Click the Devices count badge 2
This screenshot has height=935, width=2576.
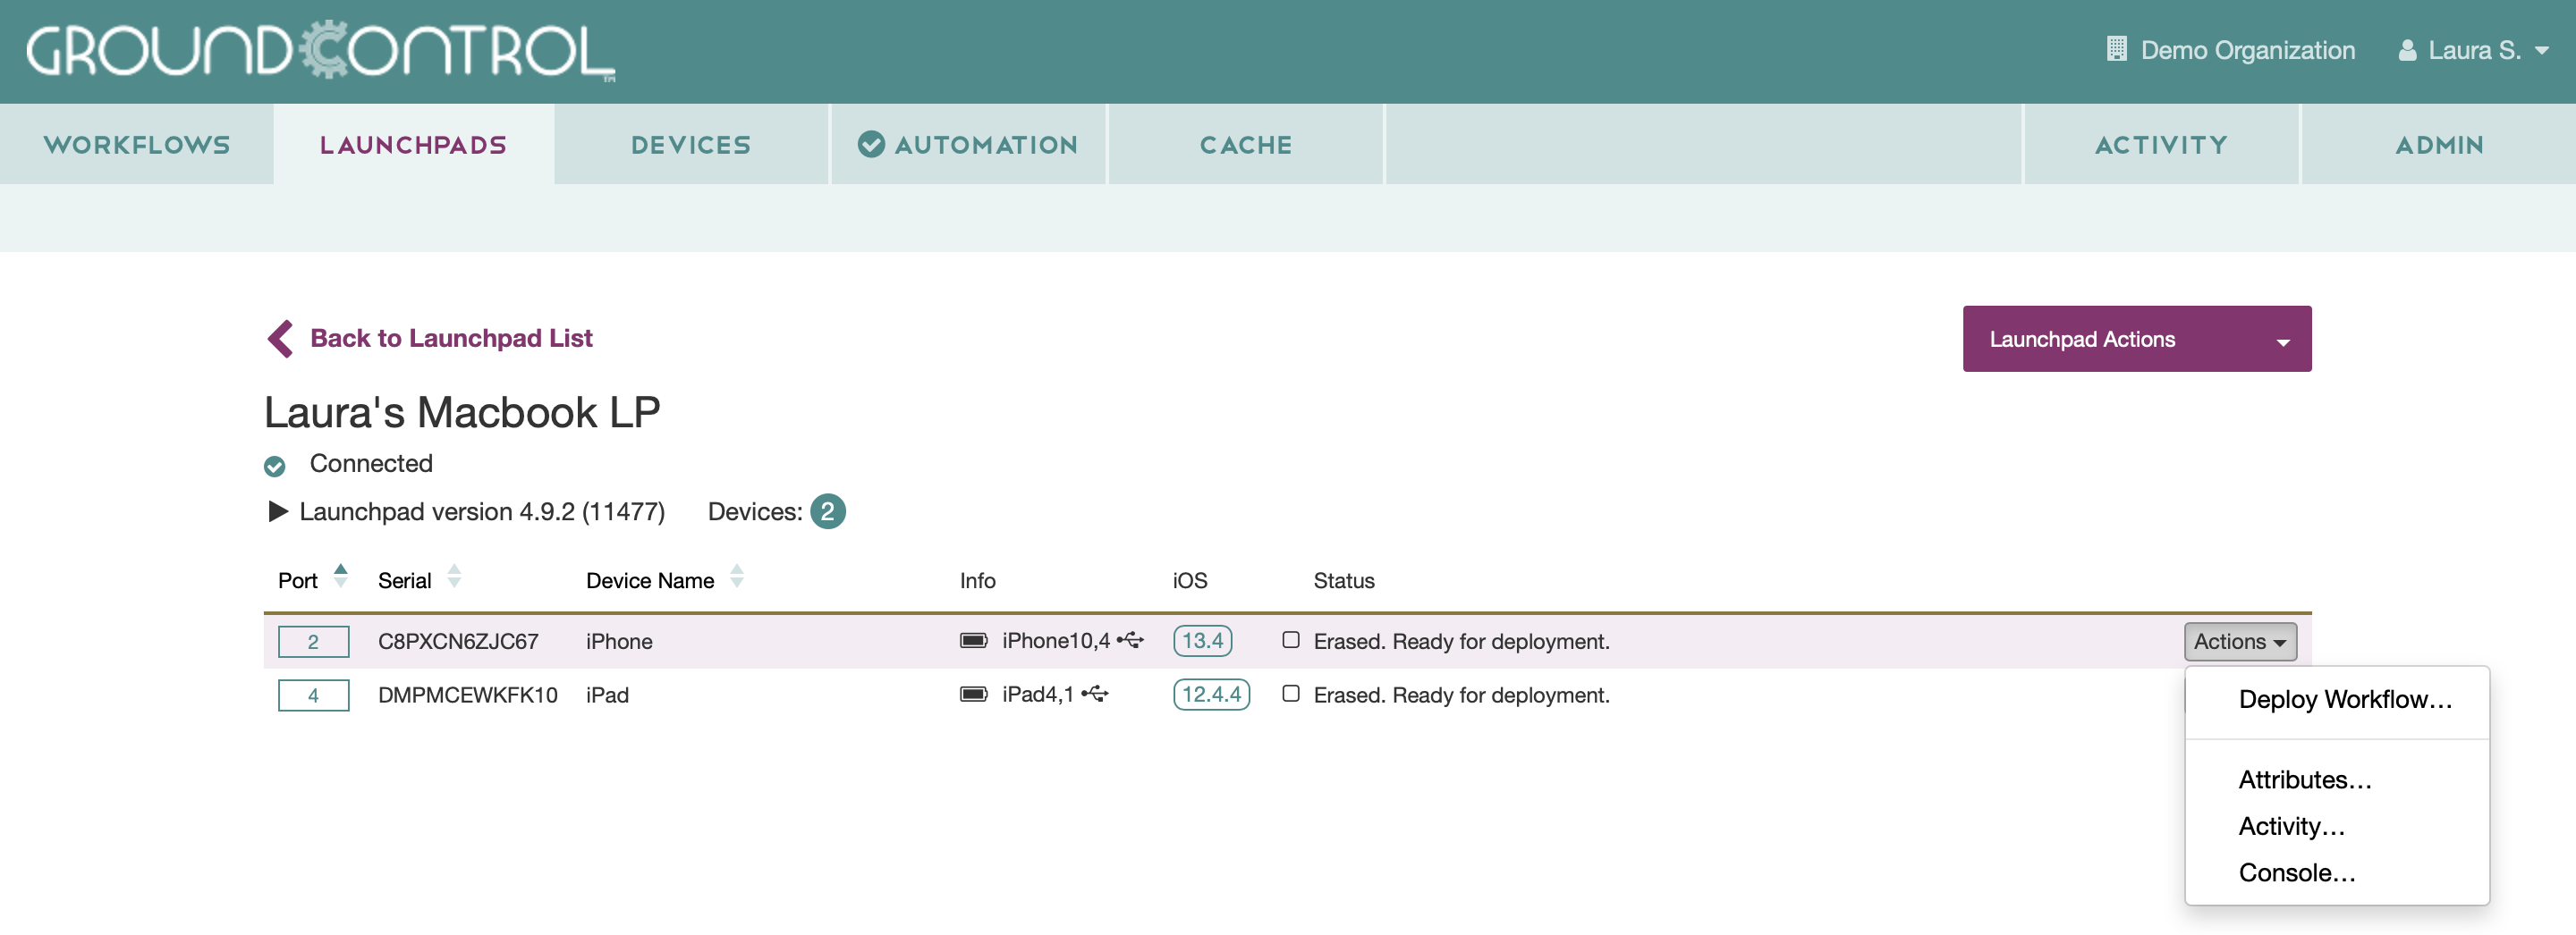point(827,511)
